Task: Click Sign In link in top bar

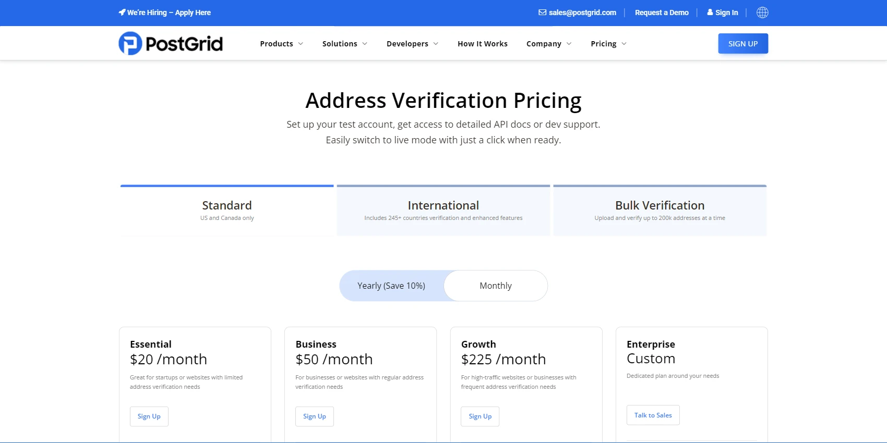Action: click(727, 13)
